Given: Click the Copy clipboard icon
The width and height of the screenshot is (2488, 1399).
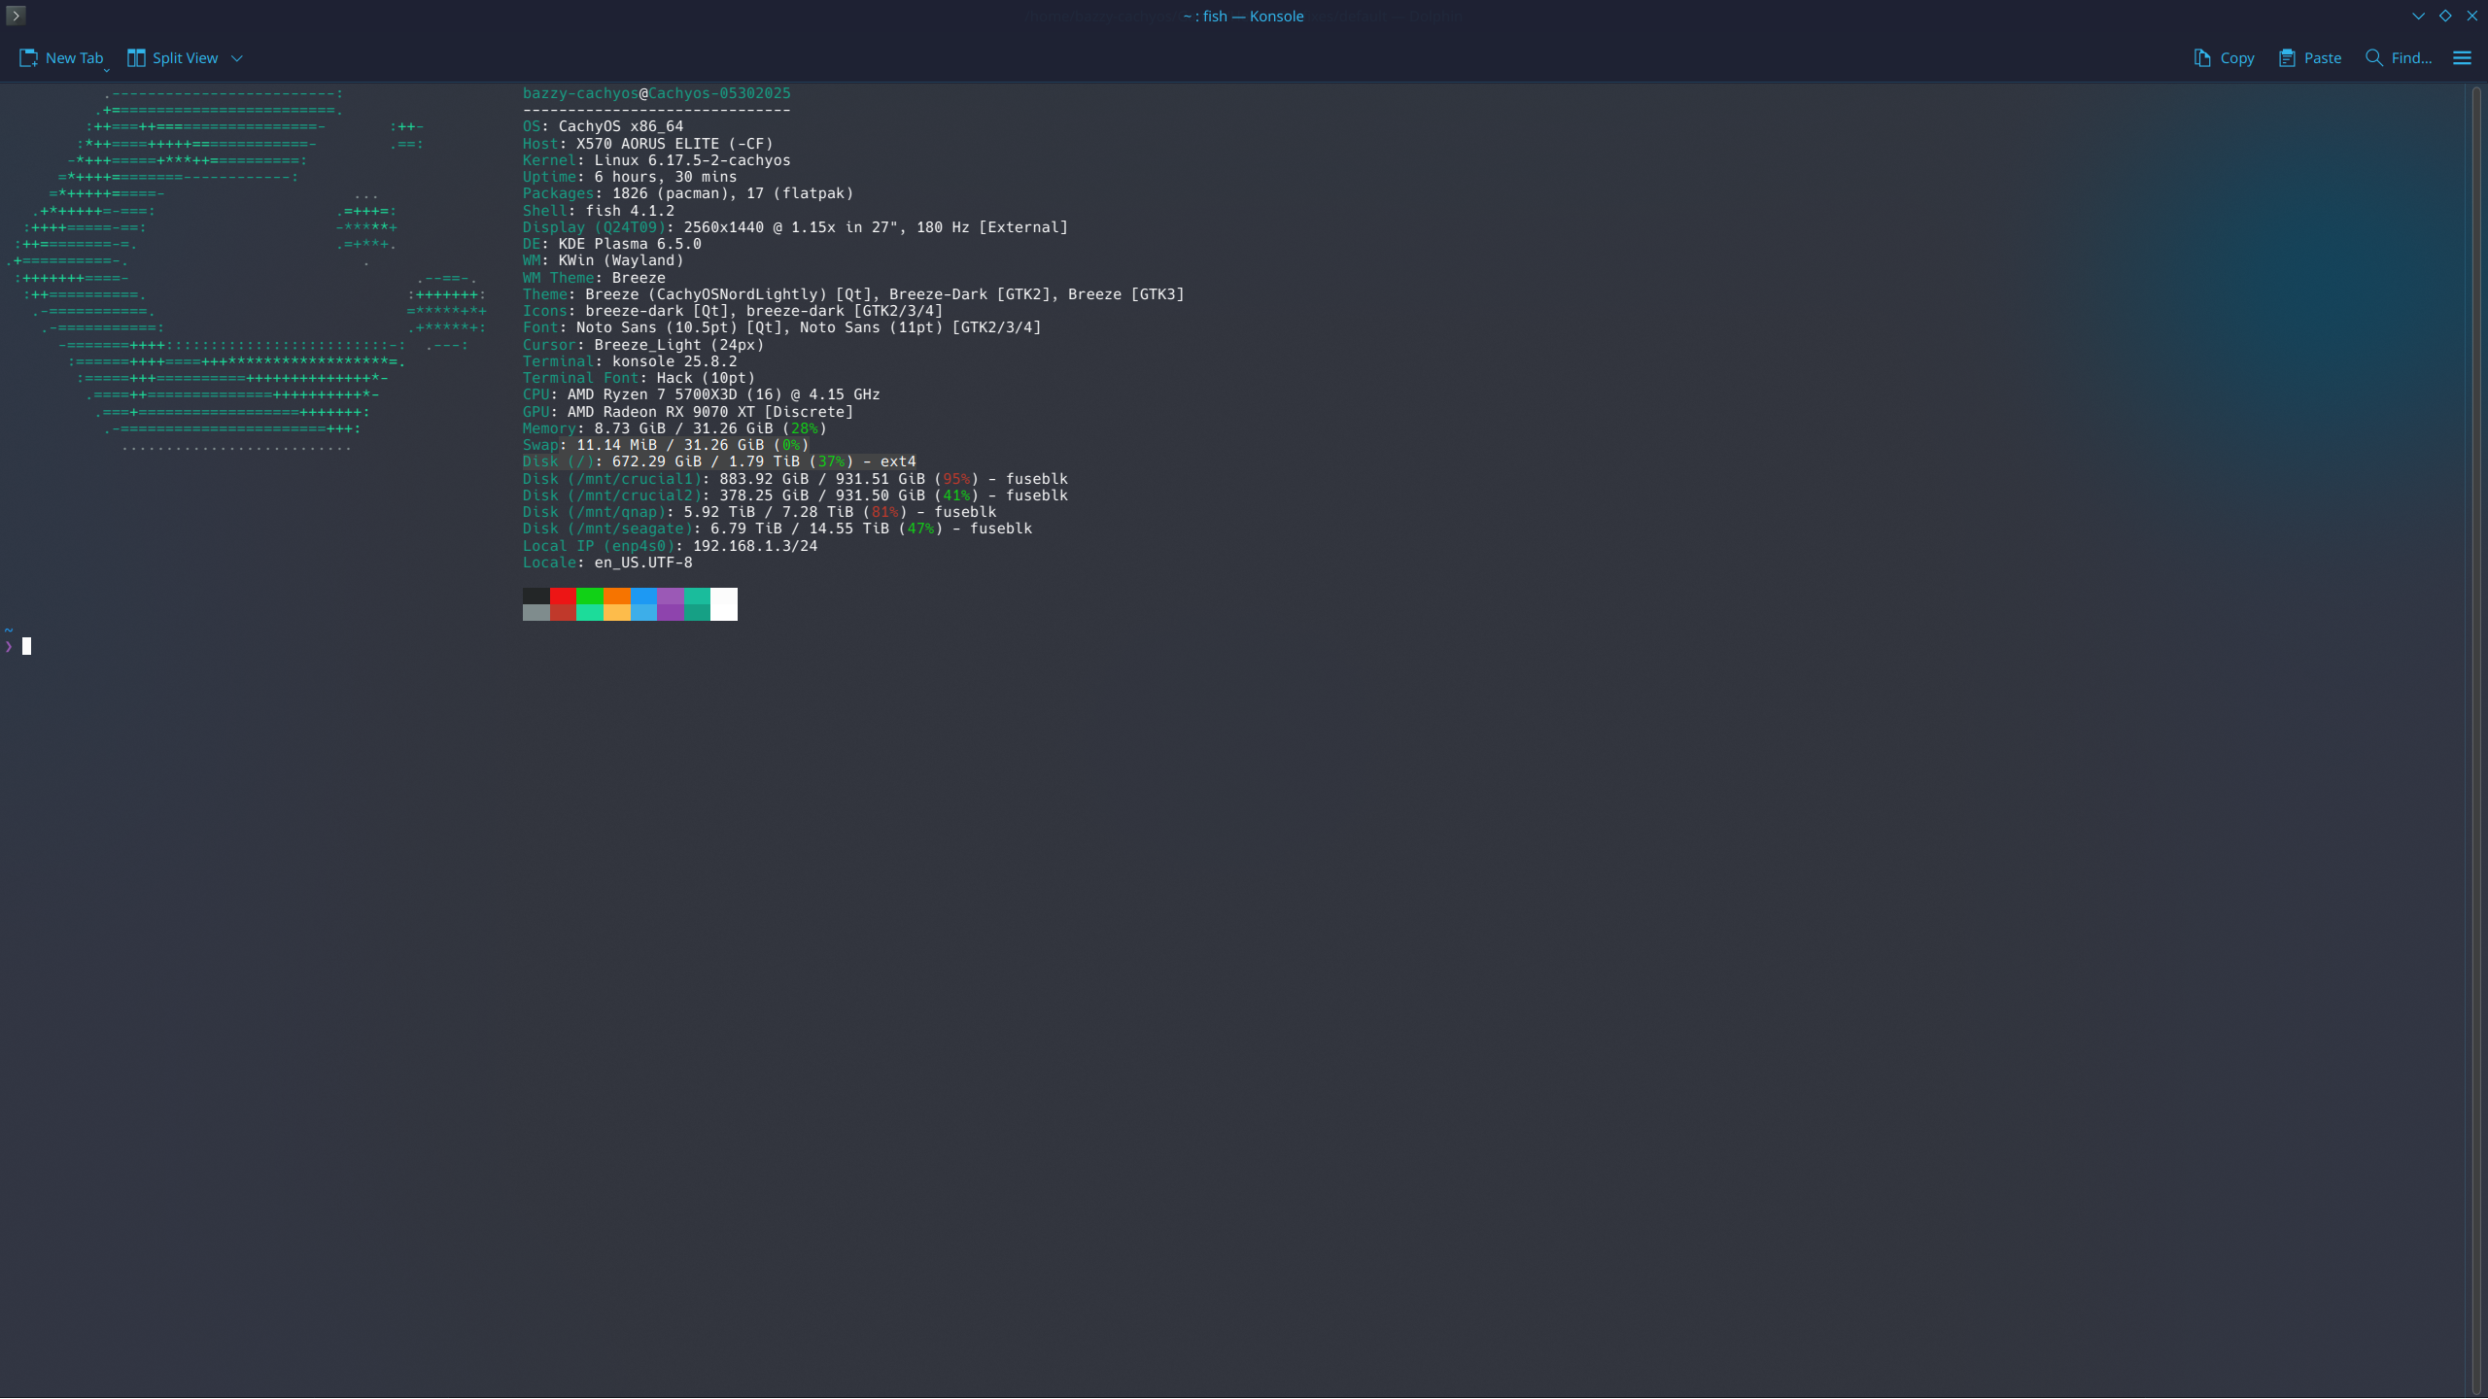Looking at the screenshot, I should point(2202,58).
